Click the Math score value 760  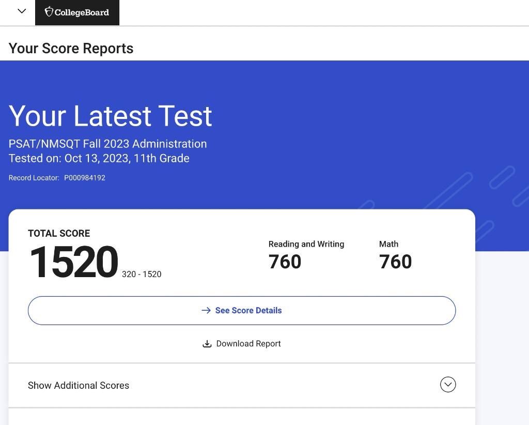(x=395, y=261)
